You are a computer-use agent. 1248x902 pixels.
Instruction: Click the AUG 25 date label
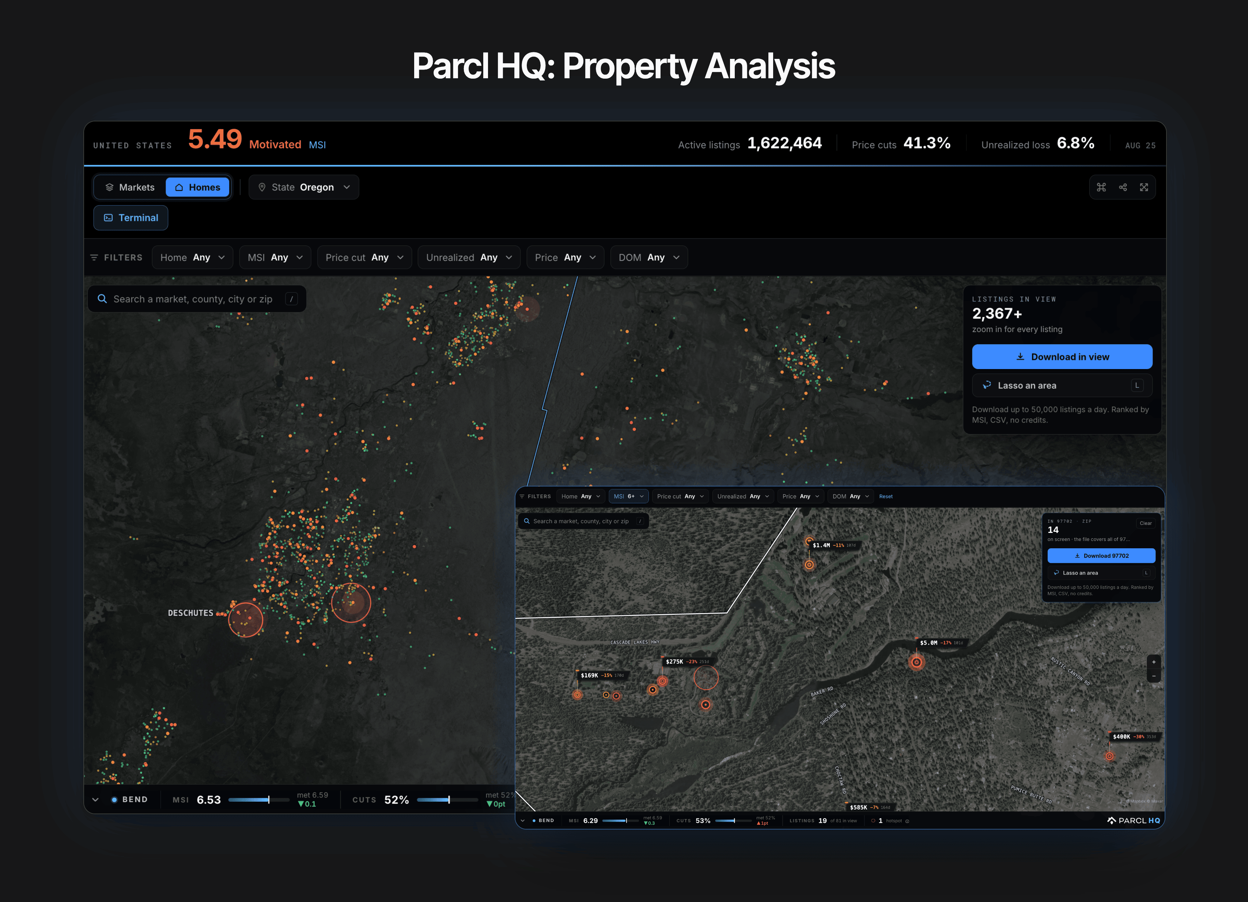coord(1140,145)
